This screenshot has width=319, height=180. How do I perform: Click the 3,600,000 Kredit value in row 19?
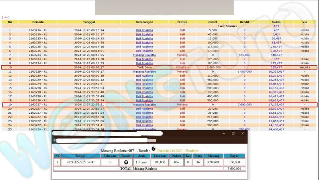pos(244,105)
